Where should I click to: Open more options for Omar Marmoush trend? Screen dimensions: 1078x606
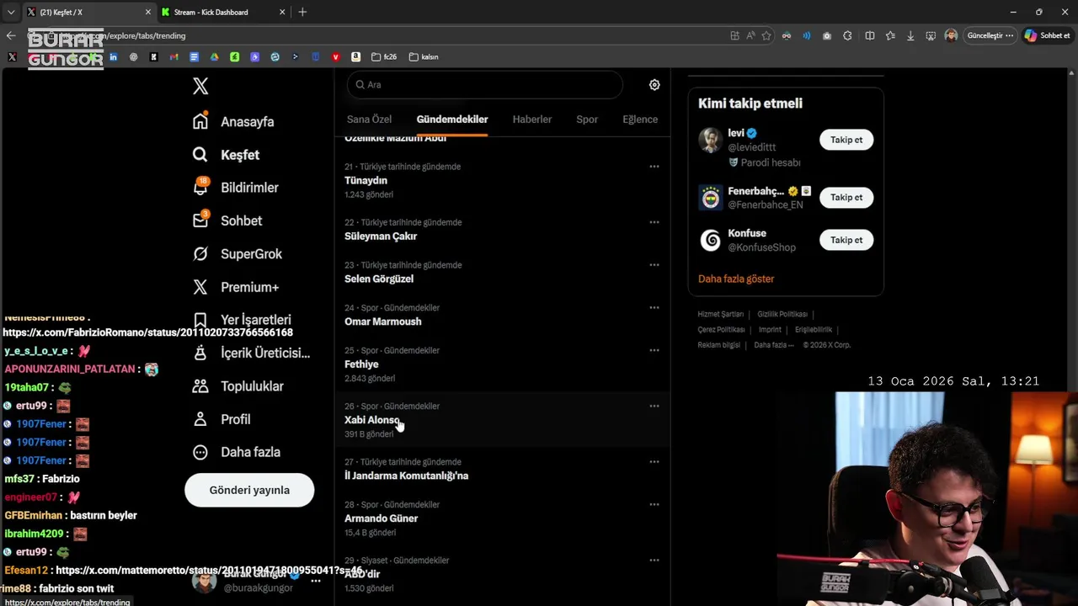click(654, 308)
